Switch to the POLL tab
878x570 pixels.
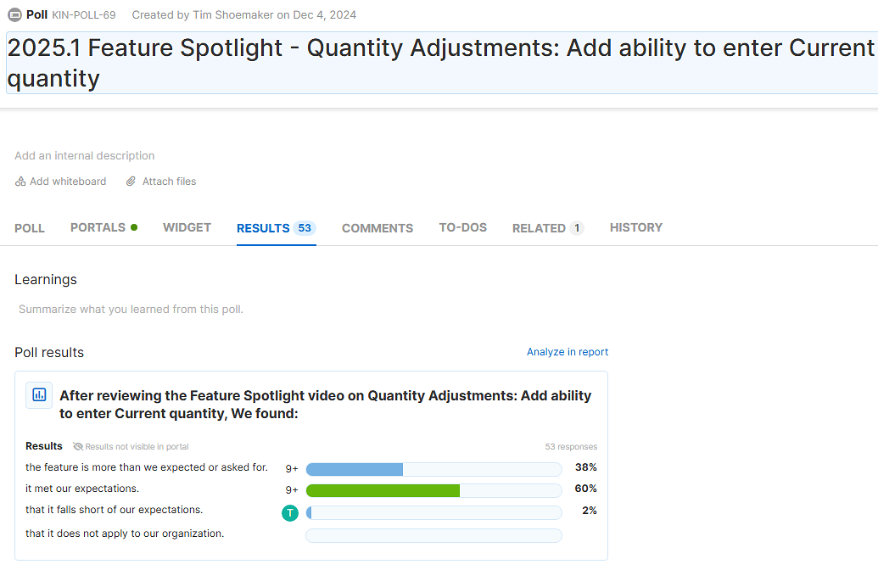29,227
